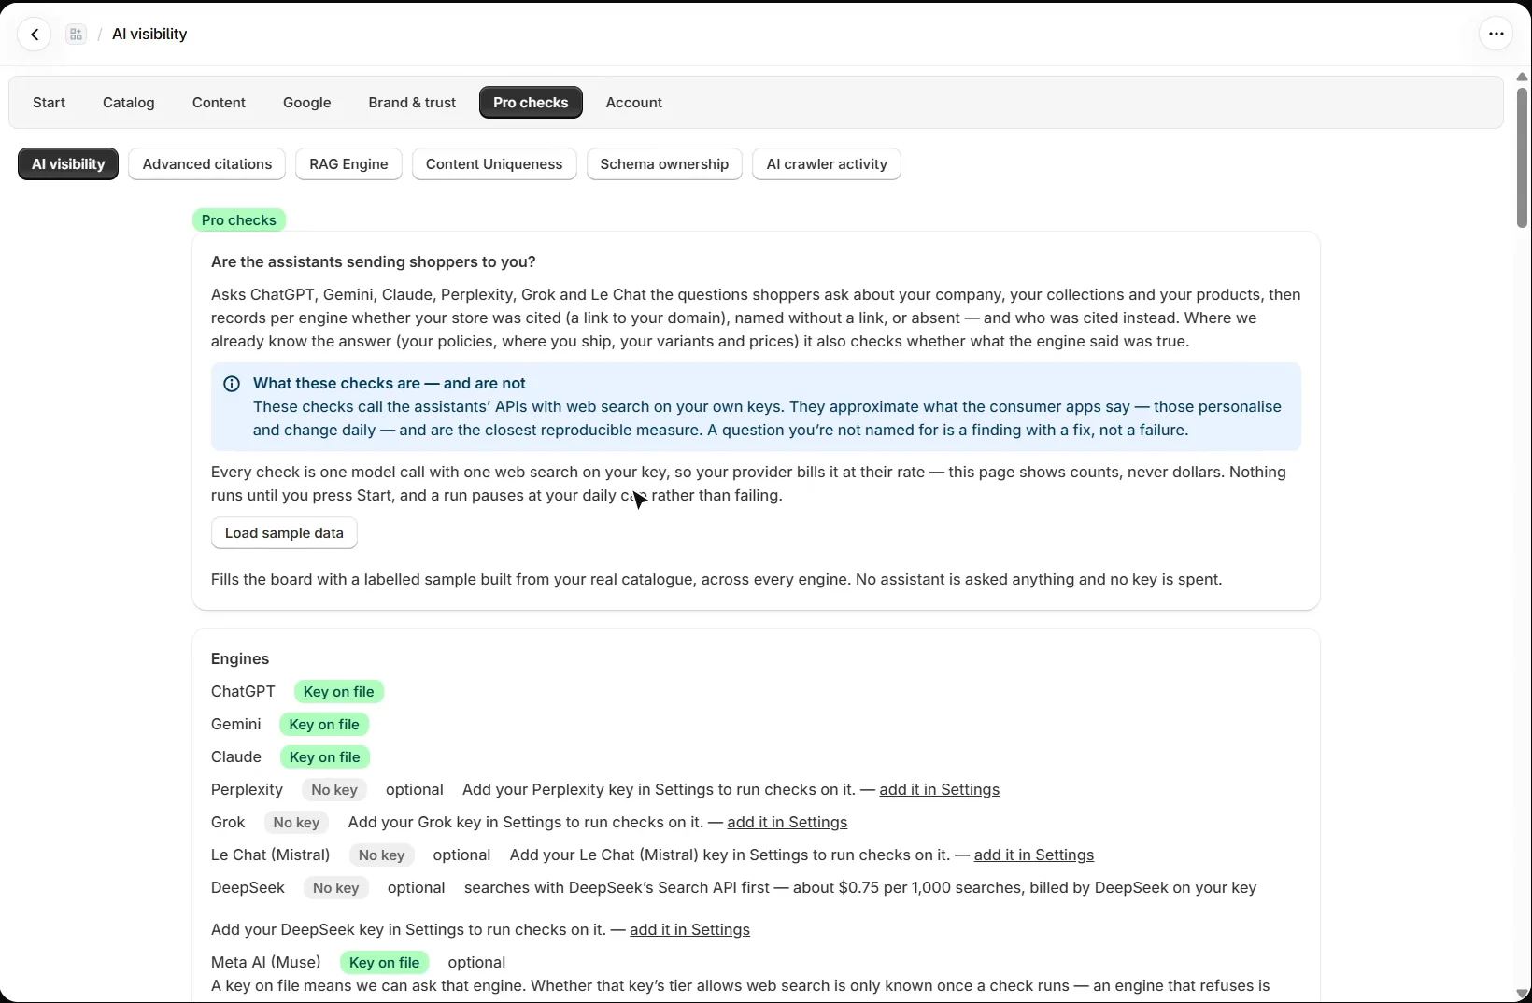
Task: Open the Advanced citations sub-tab
Action: pos(207,164)
